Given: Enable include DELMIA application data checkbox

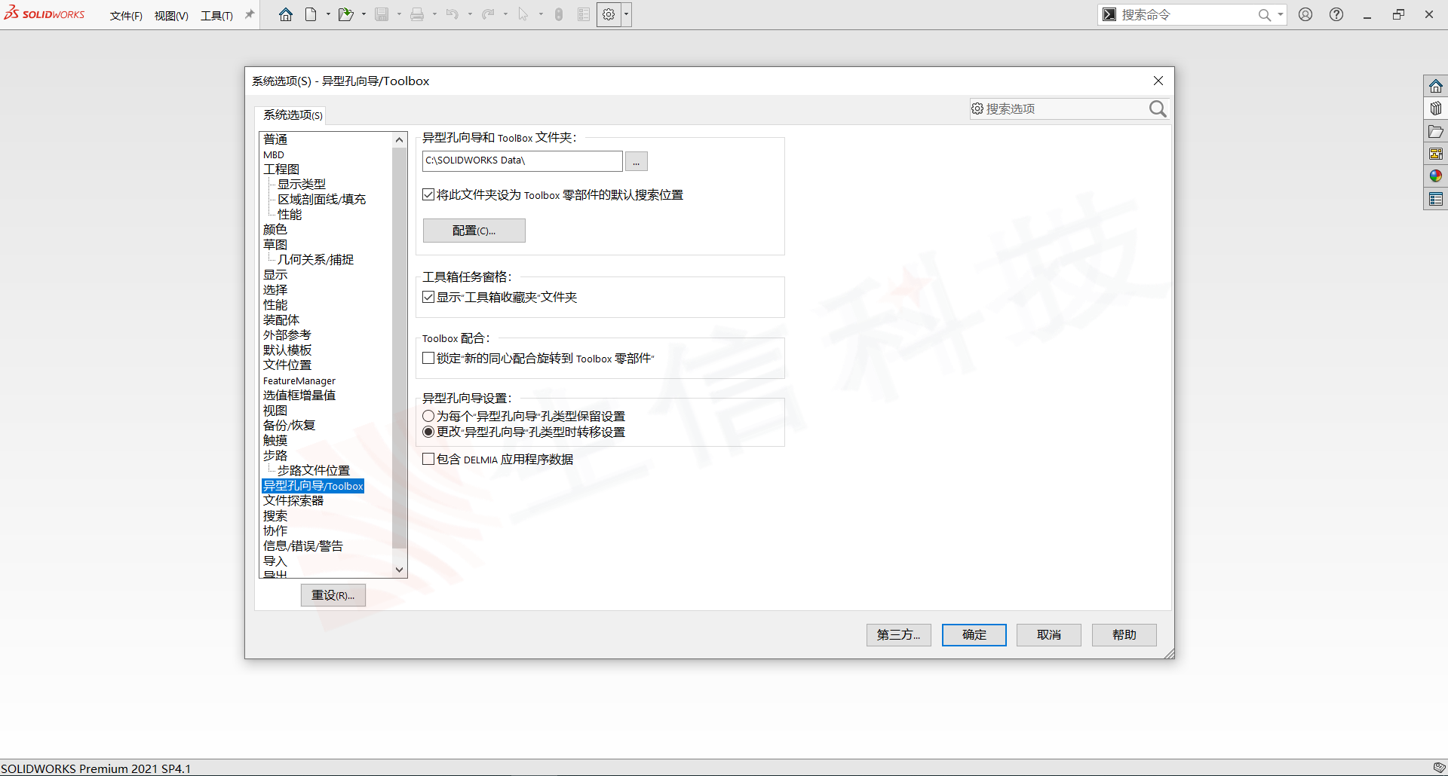Looking at the screenshot, I should tap(428, 459).
